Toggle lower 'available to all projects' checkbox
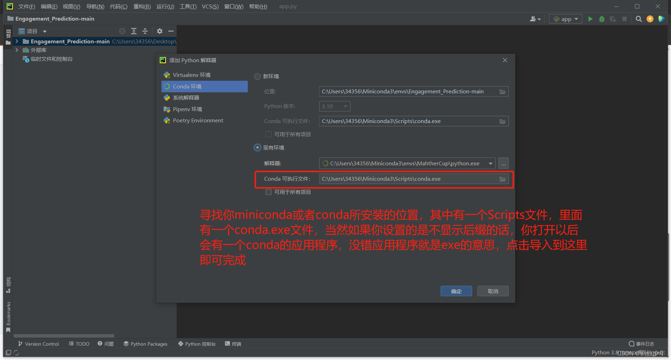671x360 pixels. point(268,192)
